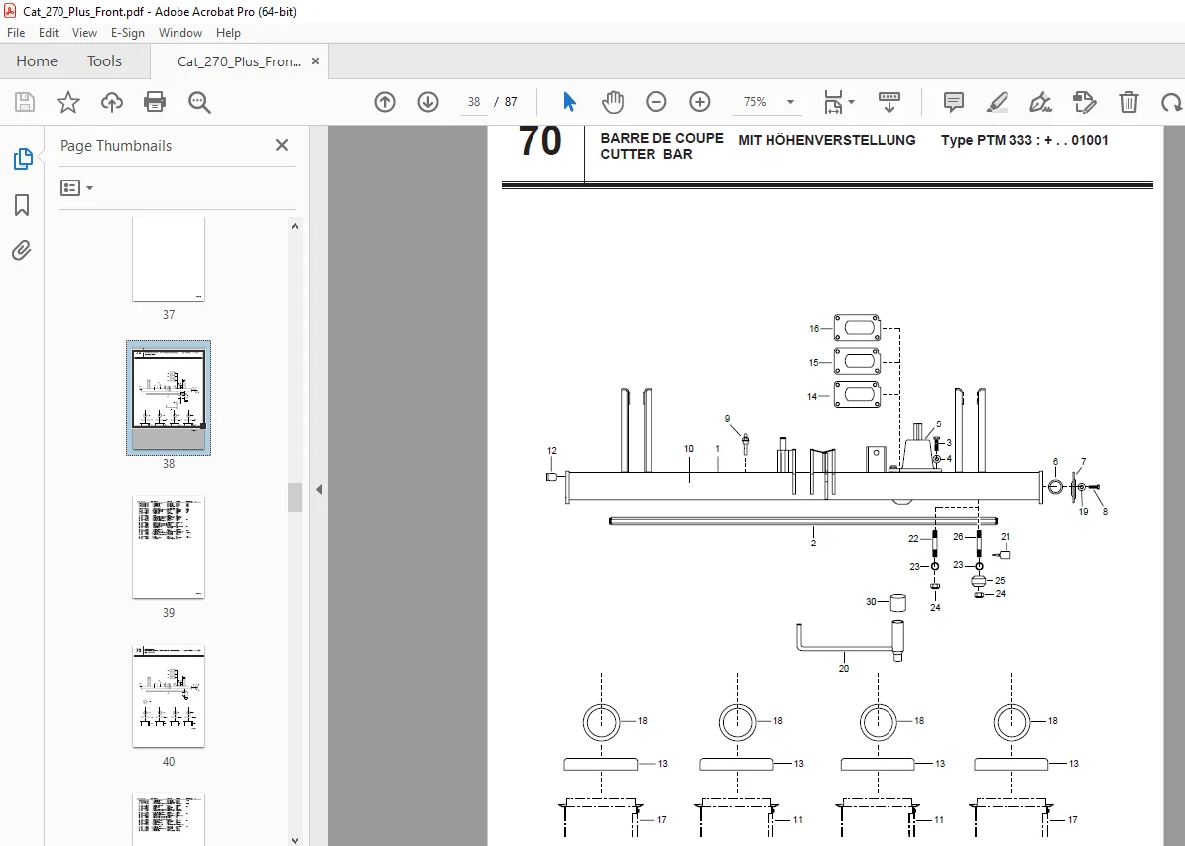The width and height of the screenshot is (1185, 846).
Task: Expand the fit page options dropdown arrow
Action: (x=852, y=102)
